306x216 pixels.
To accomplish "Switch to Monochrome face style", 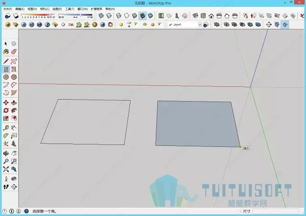I will [x=150, y=16].
